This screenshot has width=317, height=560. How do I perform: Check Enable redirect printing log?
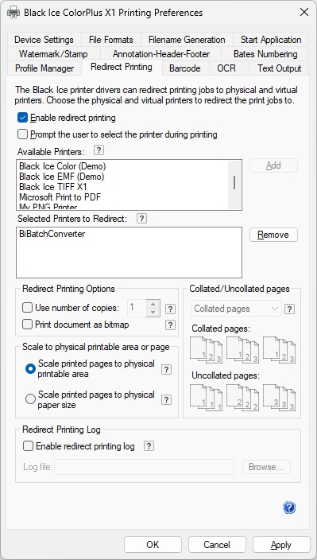pos(28,446)
